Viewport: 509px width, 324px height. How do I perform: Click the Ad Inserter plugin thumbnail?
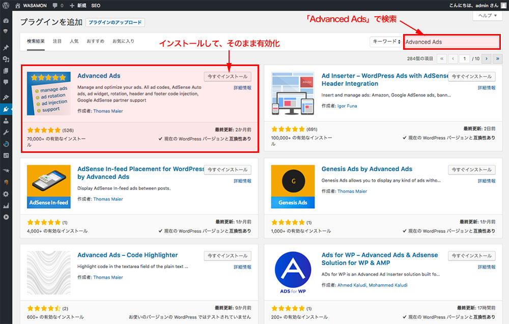tap(293, 93)
